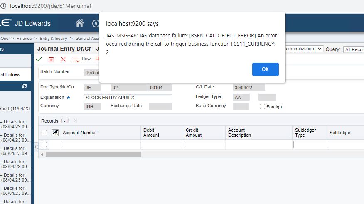The height and width of the screenshot is (204, 364).
Task: Click the grid horizontal scrollbar thumb
Action: tap(93, 154)
